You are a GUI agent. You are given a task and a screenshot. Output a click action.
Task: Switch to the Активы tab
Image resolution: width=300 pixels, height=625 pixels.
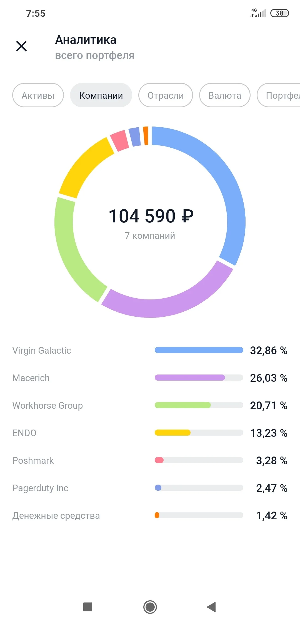point(38,95)
